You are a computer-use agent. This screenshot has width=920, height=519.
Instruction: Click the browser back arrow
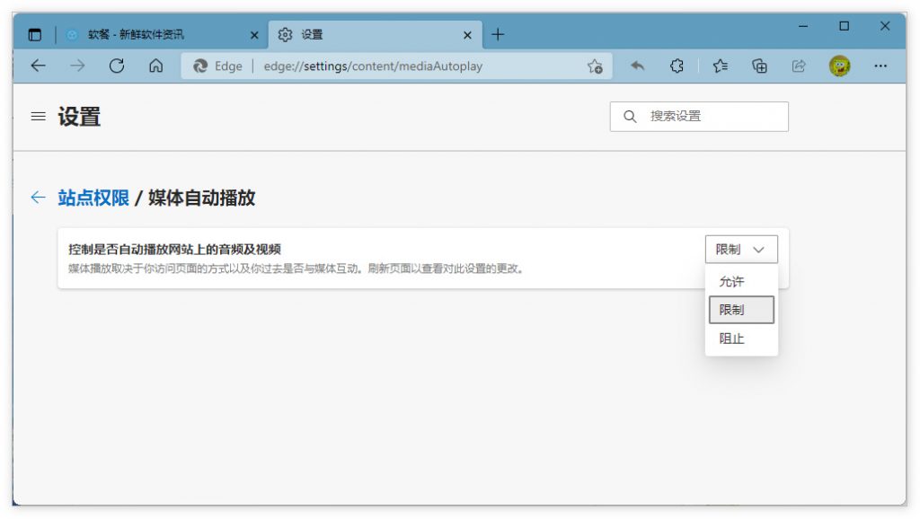click(x=38, y=66)
